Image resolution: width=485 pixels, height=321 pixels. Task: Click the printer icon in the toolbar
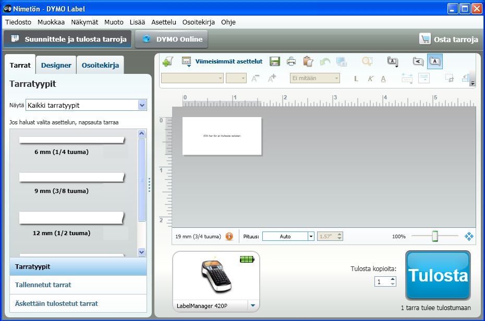[291, 61]
